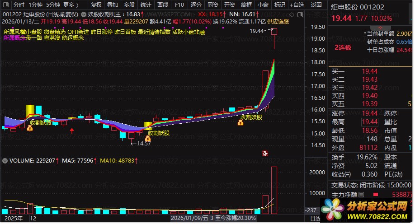This screenshot has height=224, width=415.
Task: Open indicator dropdown beside 001202 矩申股份 title
Action: coord(83,14)
